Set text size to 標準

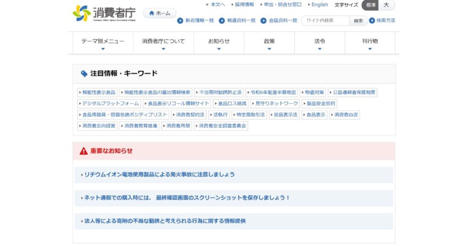point(370,5)
